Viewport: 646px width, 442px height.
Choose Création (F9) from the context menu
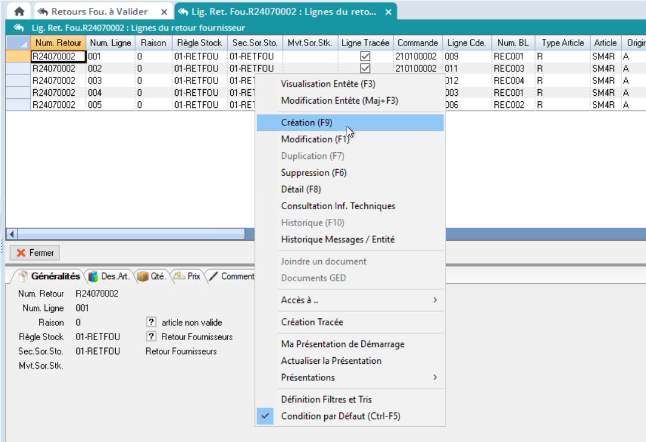coord(307,122)
